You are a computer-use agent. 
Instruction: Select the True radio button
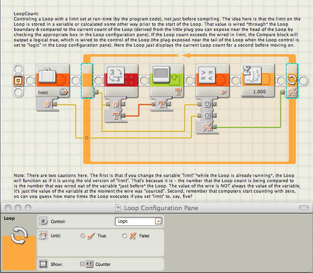pyautogui.click(x=83, y=236)
